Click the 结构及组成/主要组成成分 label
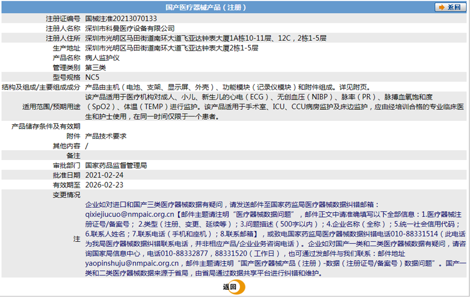Viewport: 470px width, 297px height. 41,87
